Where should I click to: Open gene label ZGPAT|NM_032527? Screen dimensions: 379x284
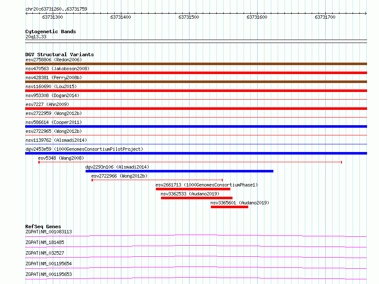point(45,253)
